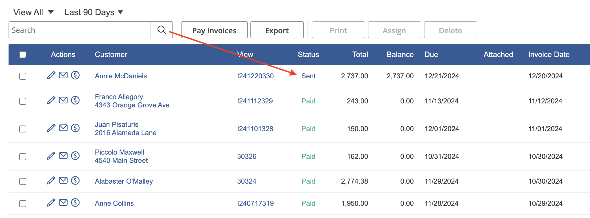Screen dimensions: 590x218
Task: Edit Anne Collins invoice with pencil icon
Action: pos(51,203)
